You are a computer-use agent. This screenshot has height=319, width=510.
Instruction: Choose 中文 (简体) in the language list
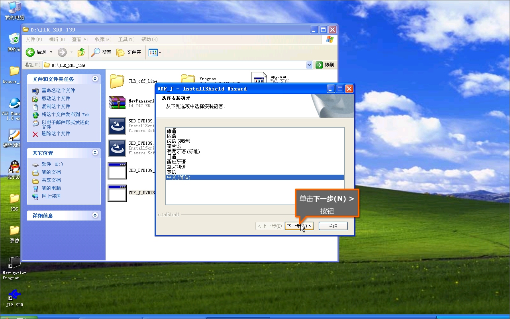pyautogui.click(x=255, y=177)
